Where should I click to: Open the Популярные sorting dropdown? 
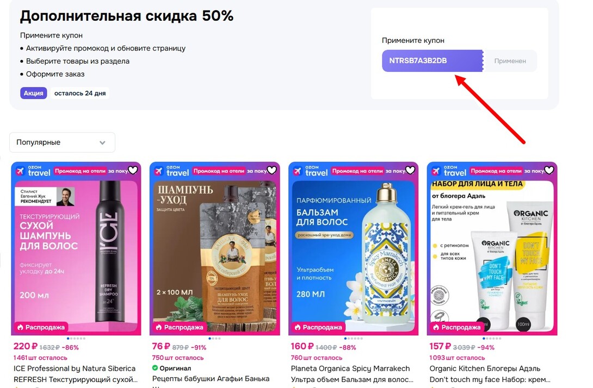coord(62,142)
